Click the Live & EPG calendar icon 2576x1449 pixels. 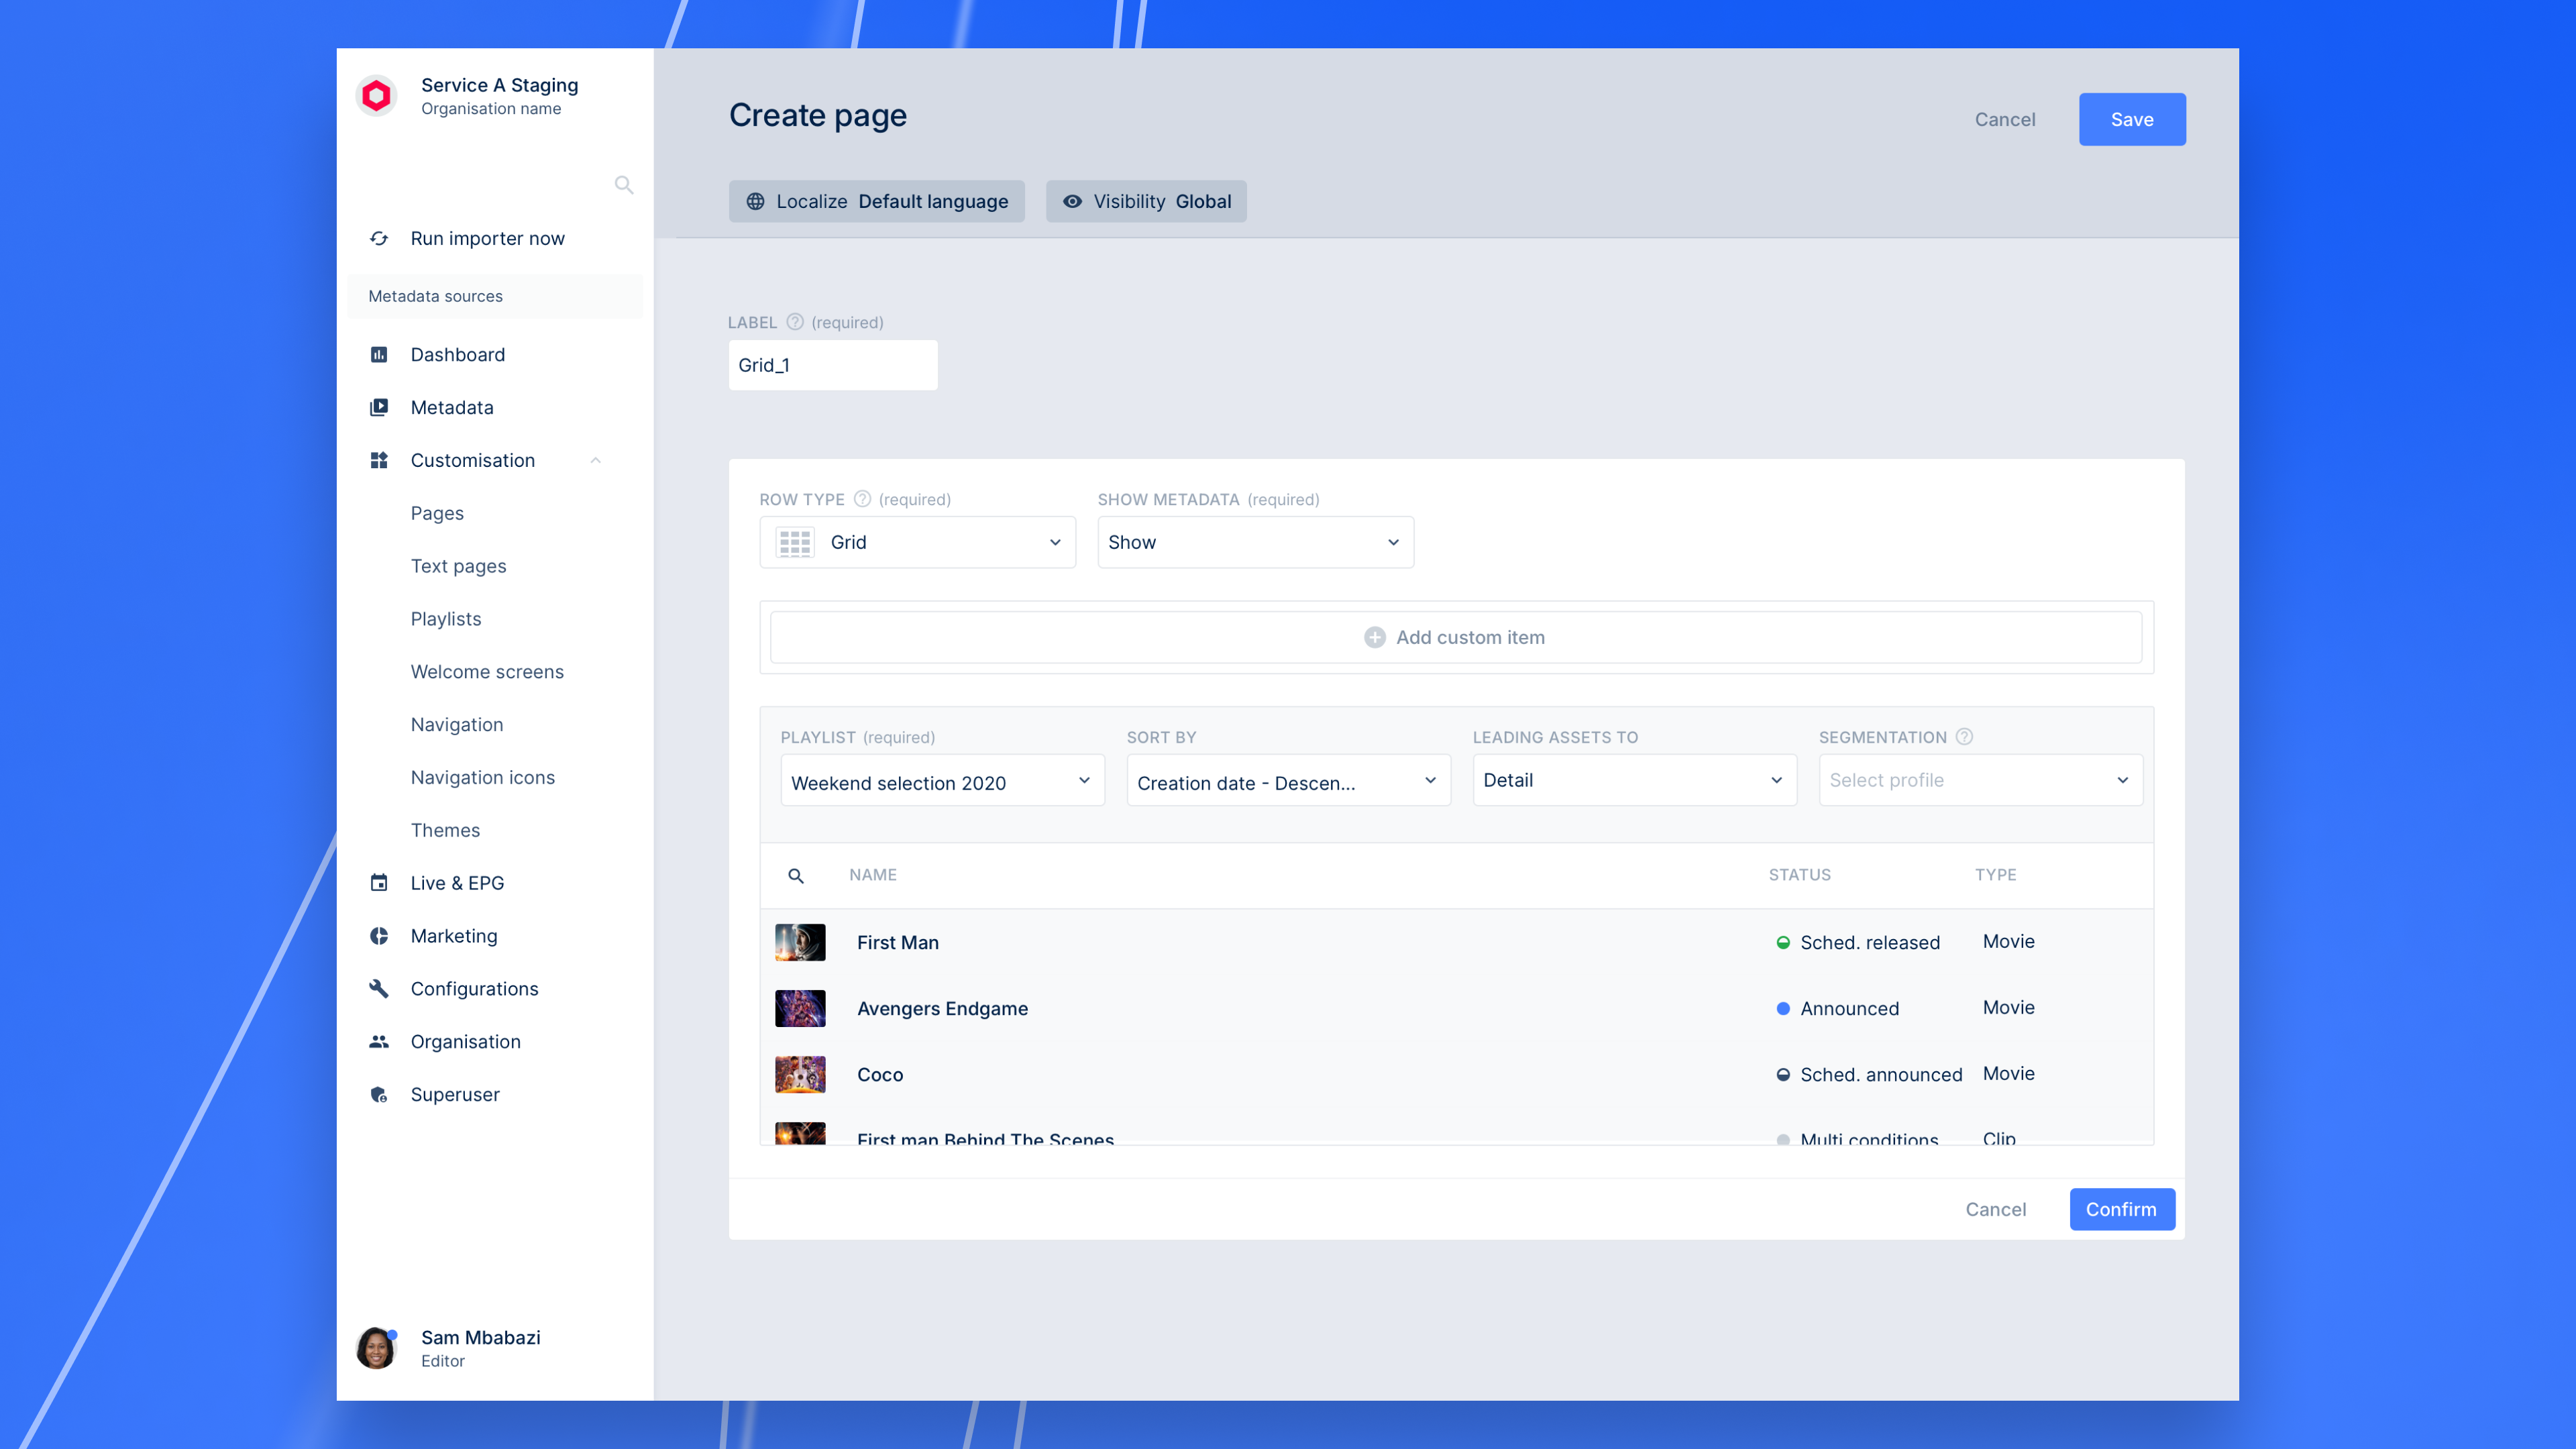pyautogui.click(x=379, y=883)
